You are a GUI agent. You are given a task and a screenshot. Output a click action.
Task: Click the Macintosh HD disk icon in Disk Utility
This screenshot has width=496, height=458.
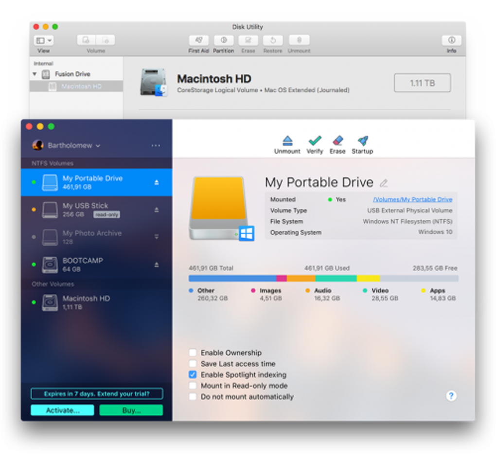pyautogui.click(x=153, y=82)
